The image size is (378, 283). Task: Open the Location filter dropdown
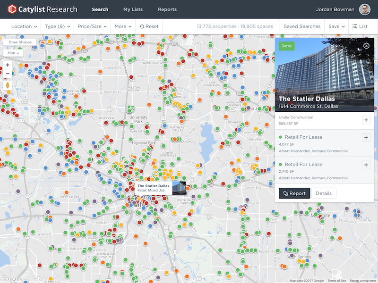click(x=23, y=26)
